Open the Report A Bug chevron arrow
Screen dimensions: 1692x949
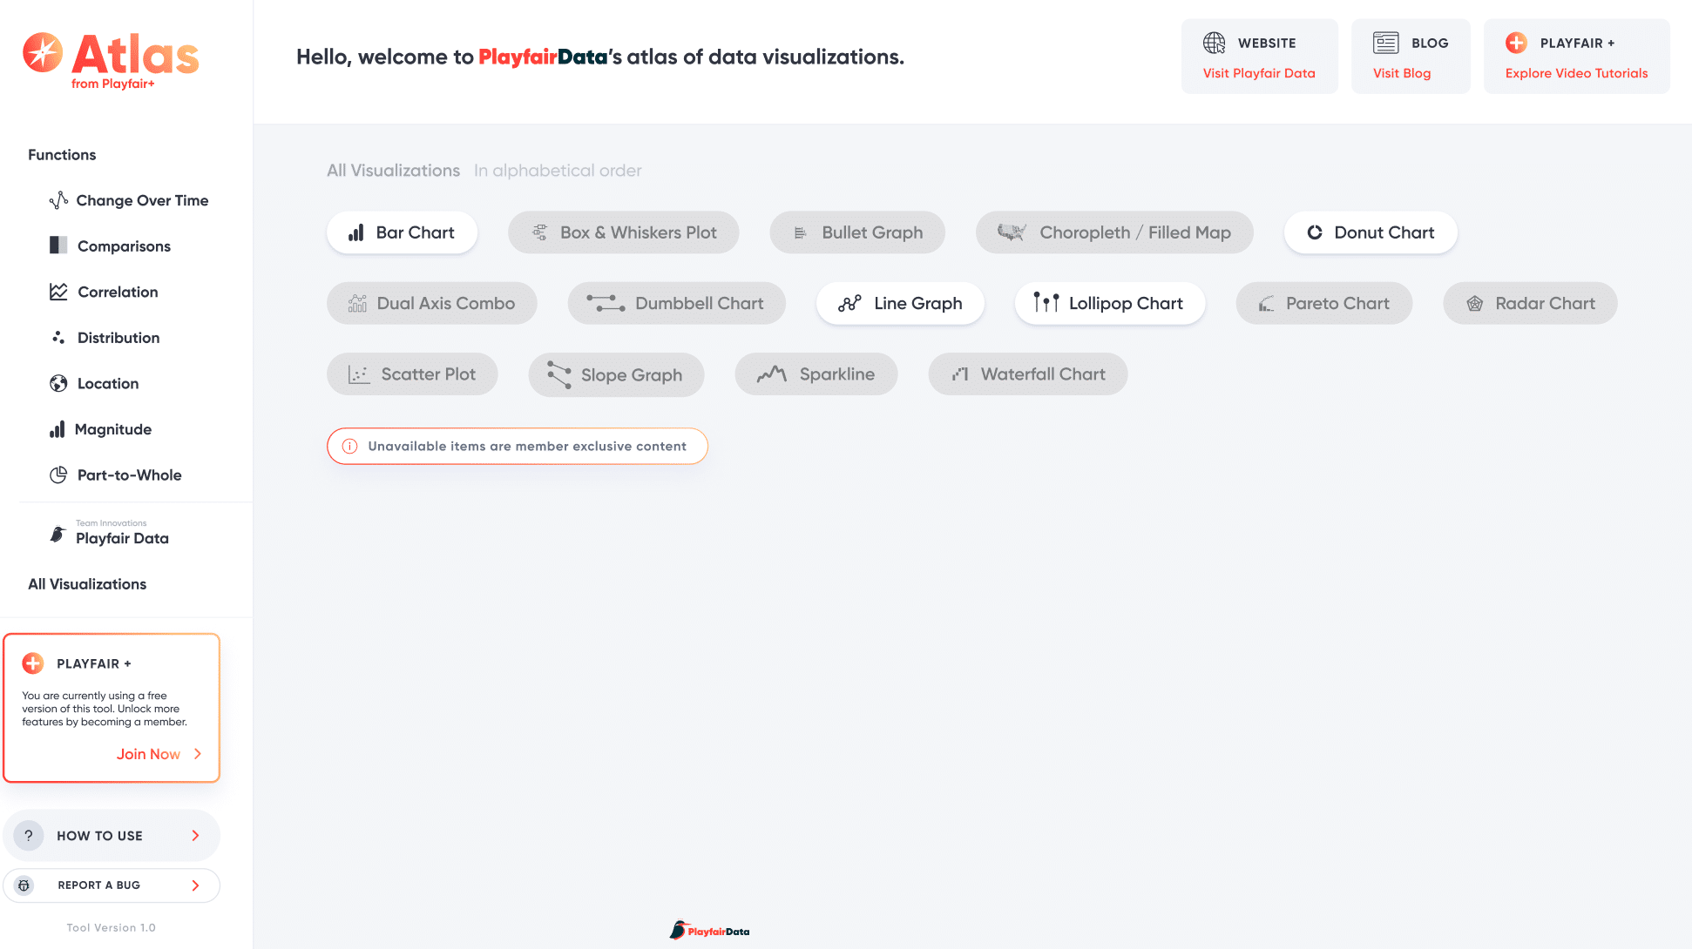195,885
